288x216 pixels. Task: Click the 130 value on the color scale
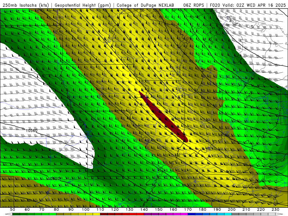130,210
